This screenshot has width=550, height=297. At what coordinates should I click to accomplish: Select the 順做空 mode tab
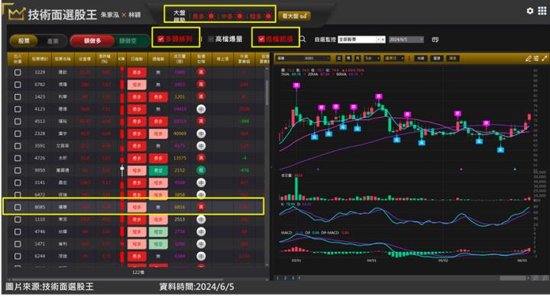point(128,41)
